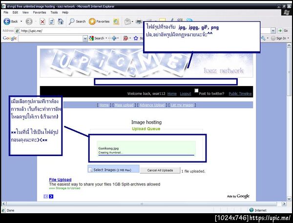Click Sign In on the Google toolbar

click(278, 38)
